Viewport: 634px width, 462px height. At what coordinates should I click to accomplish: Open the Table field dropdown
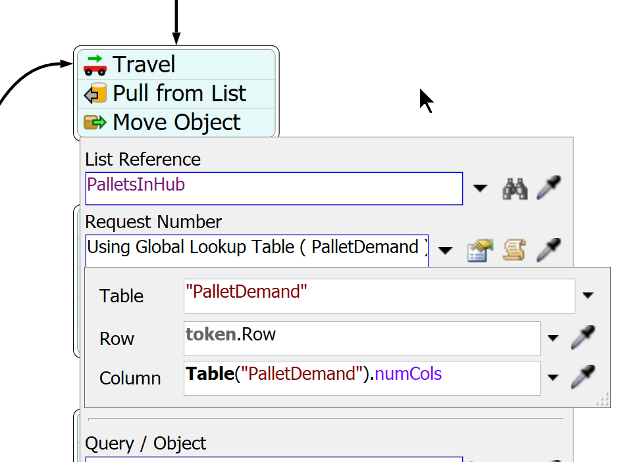588,296
